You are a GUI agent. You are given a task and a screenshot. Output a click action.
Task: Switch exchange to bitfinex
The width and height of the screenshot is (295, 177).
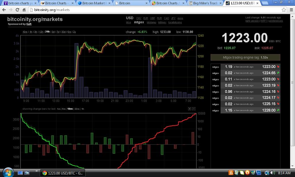point(162,22)
